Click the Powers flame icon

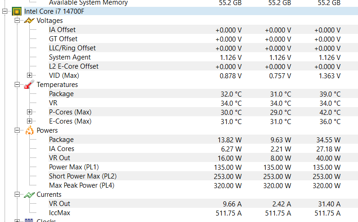(29, 130)
